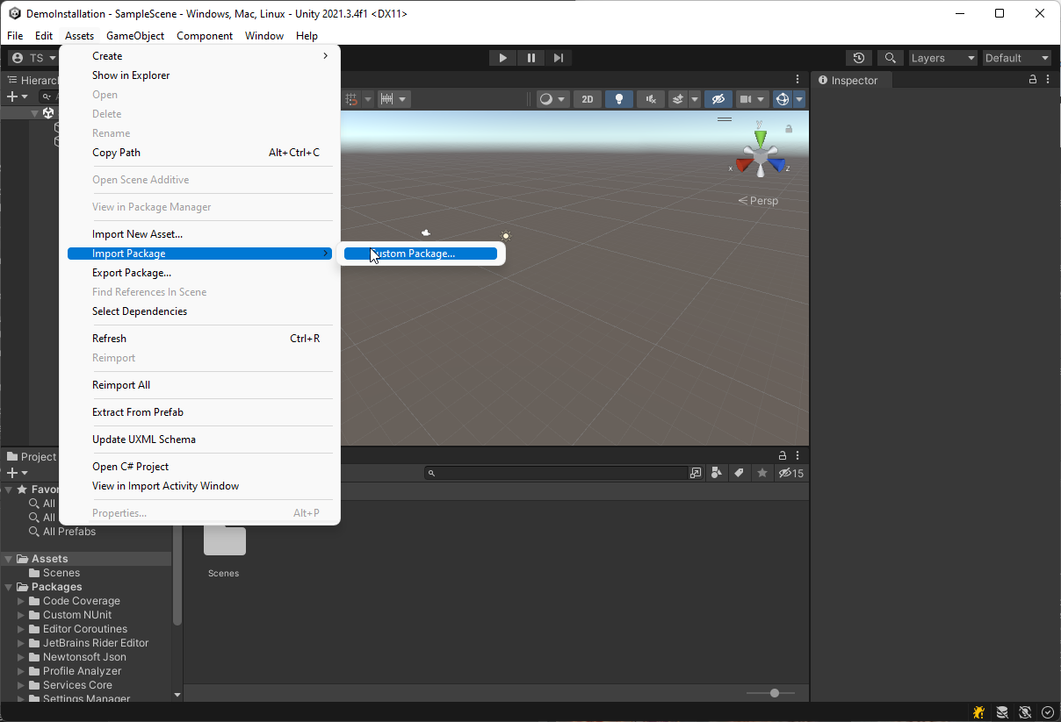1061x722 pixels.
Task: Lock the Inspector panel with padlock
Action: click(1033, 80)
